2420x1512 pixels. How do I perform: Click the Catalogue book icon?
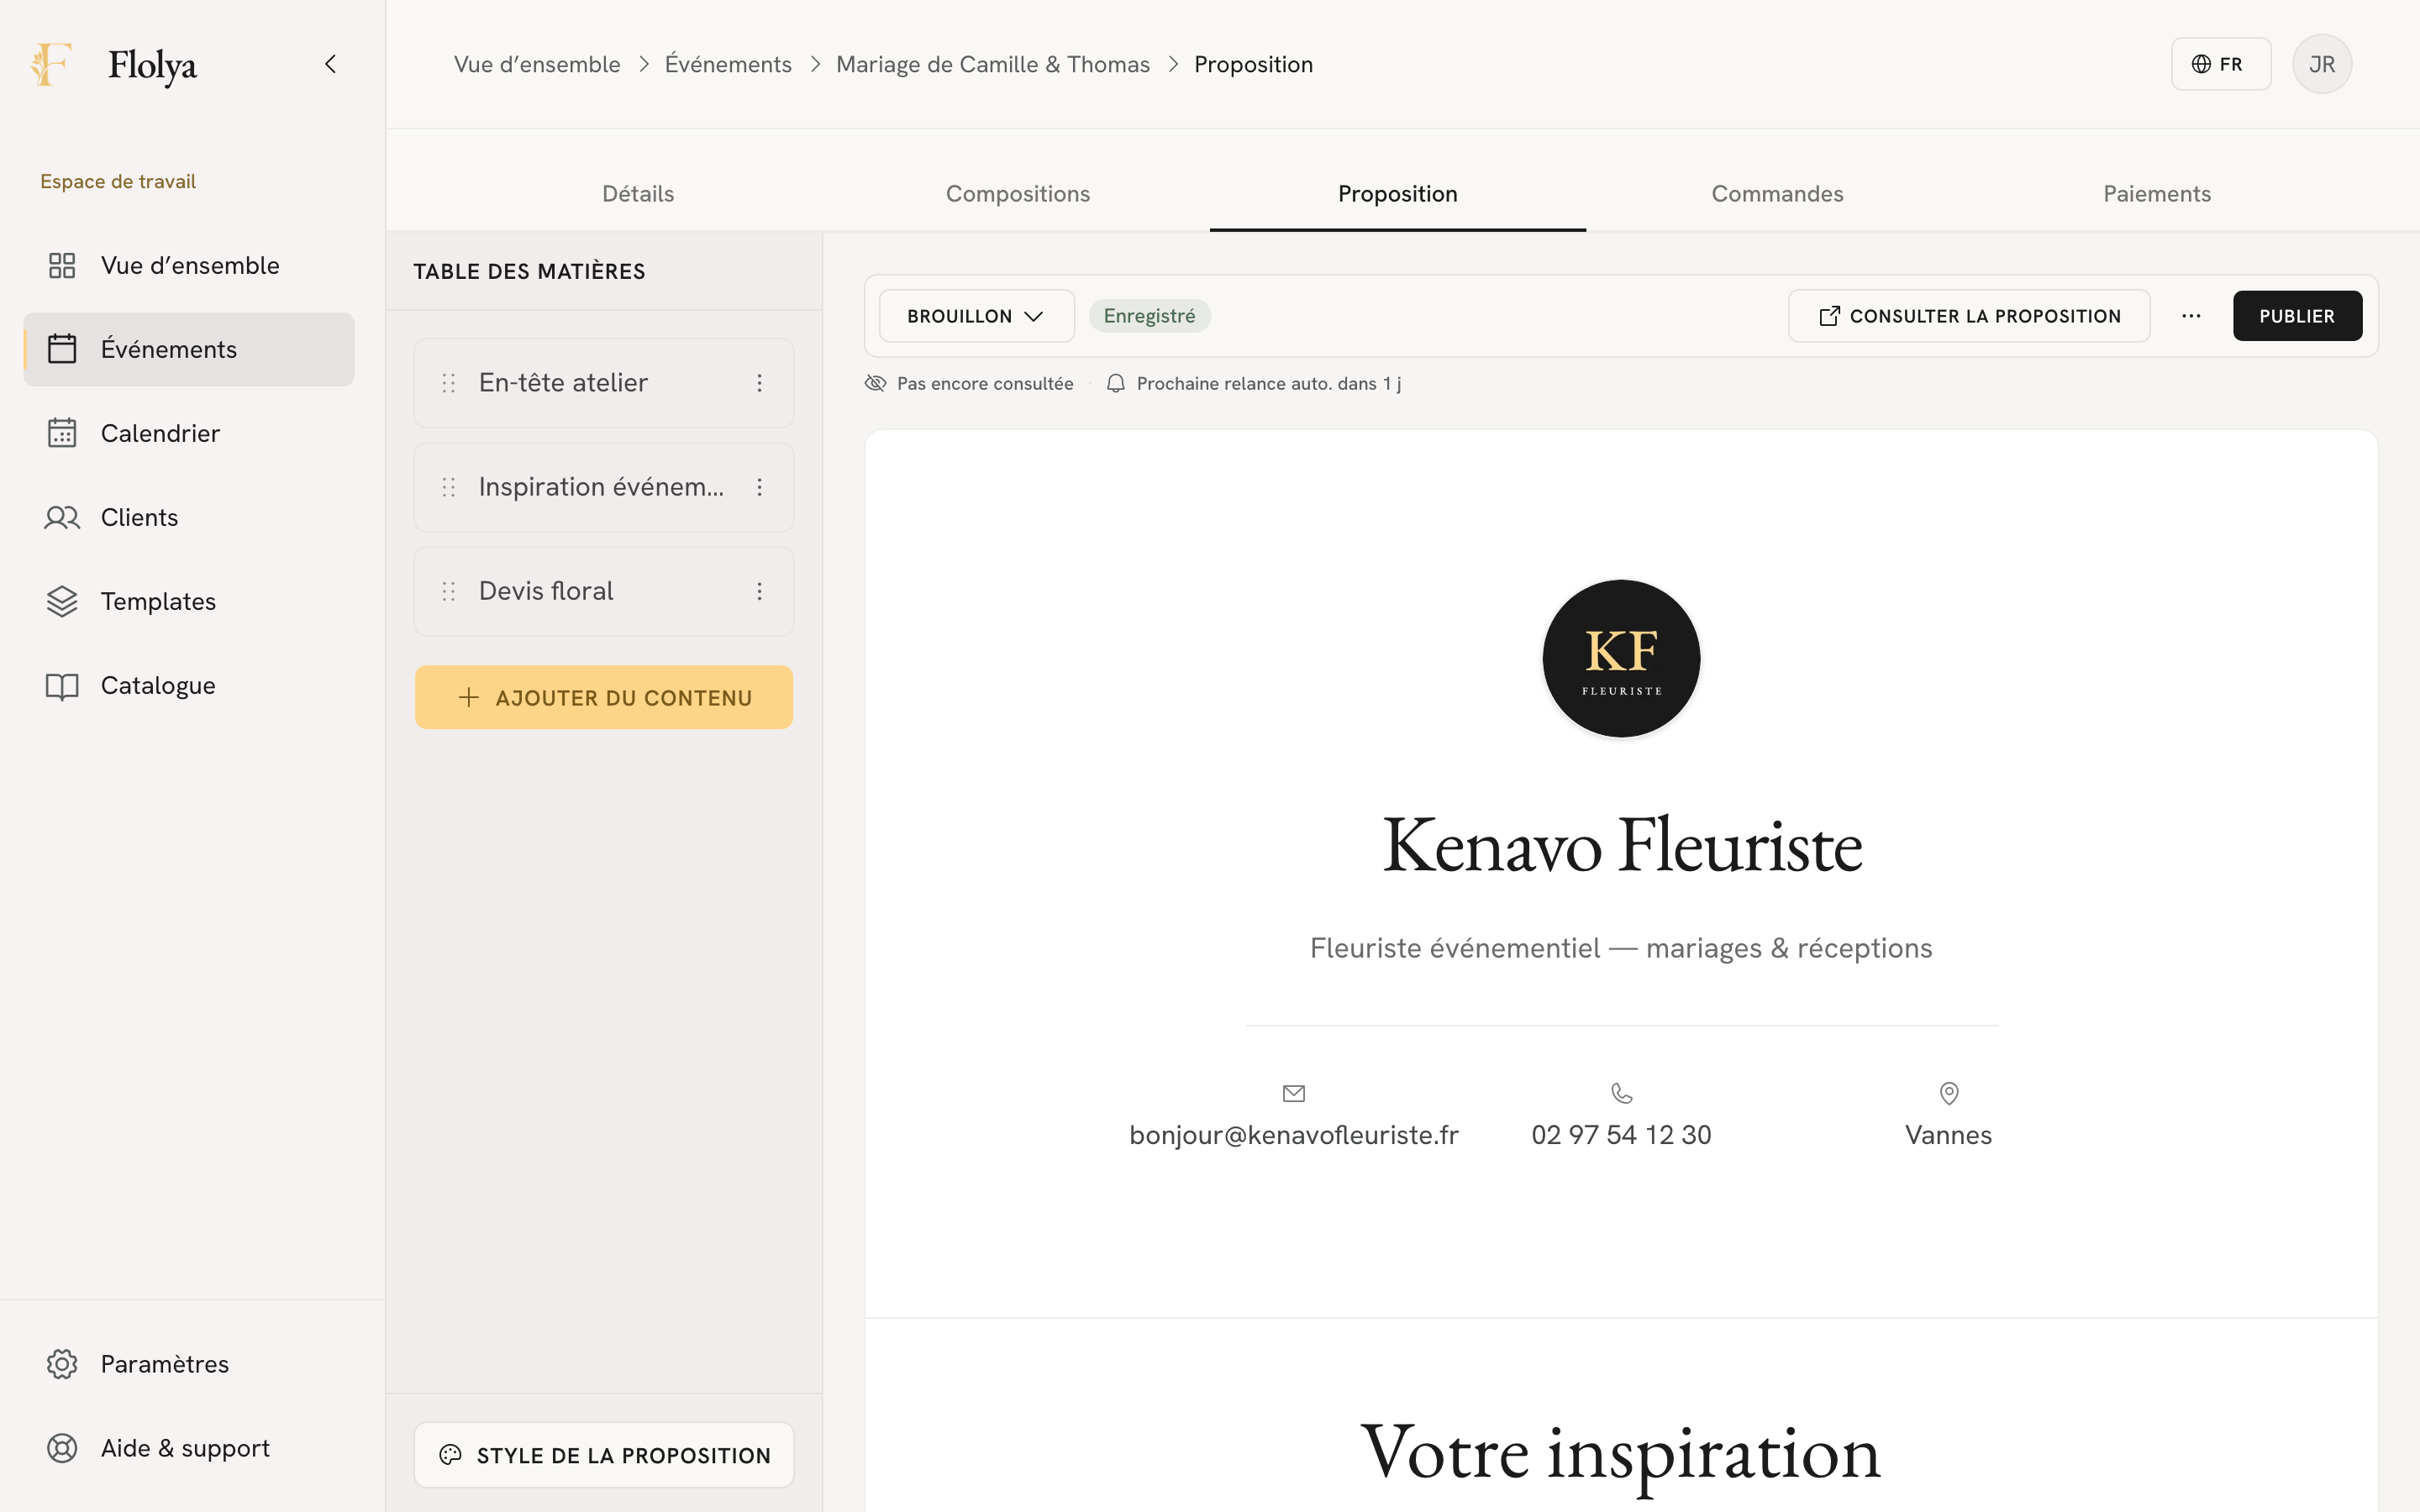62,686
